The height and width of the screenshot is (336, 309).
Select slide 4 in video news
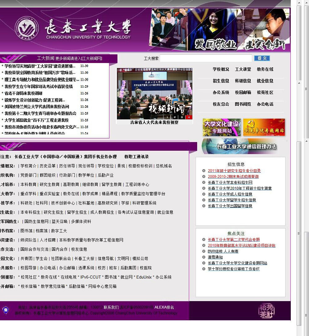(189, 117)
